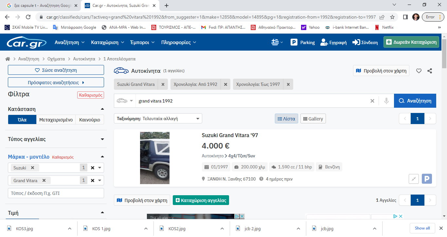Collapse the Μάρκα - μοντέλο section
Screen dimensions: 447x237
tap(102, 157)
